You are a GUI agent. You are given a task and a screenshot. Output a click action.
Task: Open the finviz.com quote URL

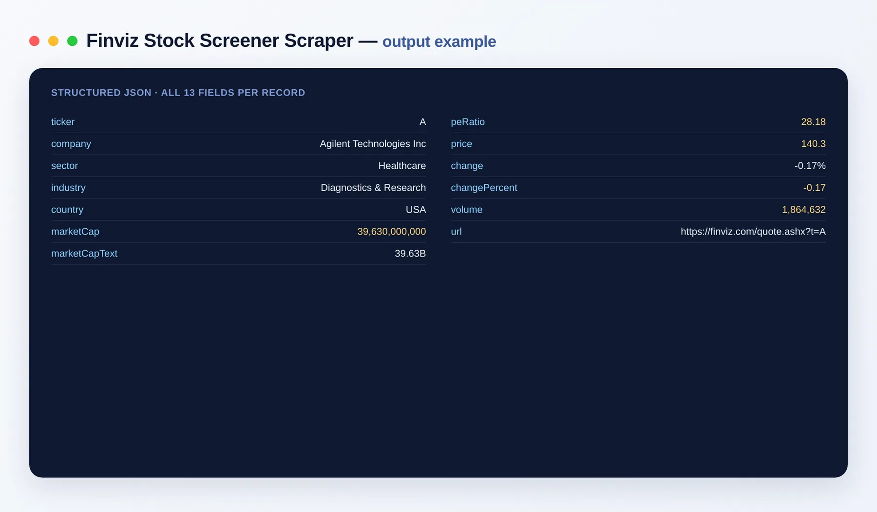pos(753,232)
